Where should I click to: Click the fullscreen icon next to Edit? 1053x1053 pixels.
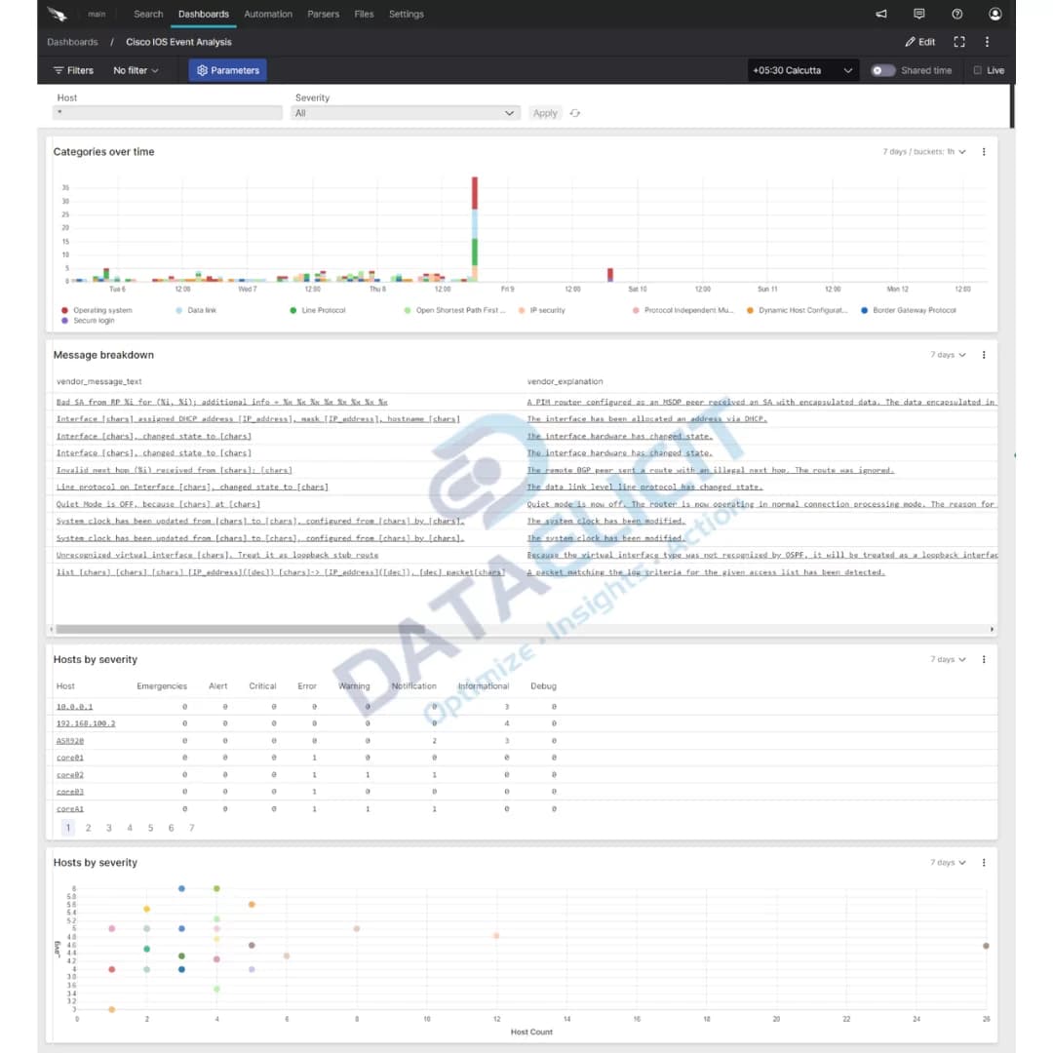959,42
